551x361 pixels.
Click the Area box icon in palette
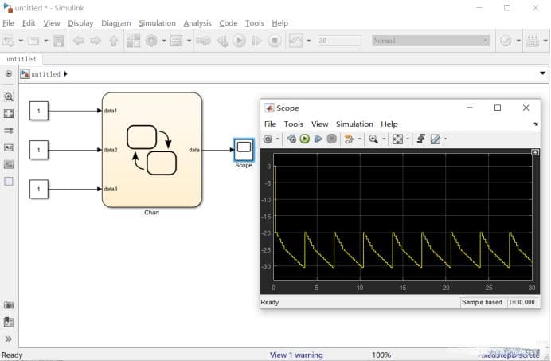click(x=9, y=181)
